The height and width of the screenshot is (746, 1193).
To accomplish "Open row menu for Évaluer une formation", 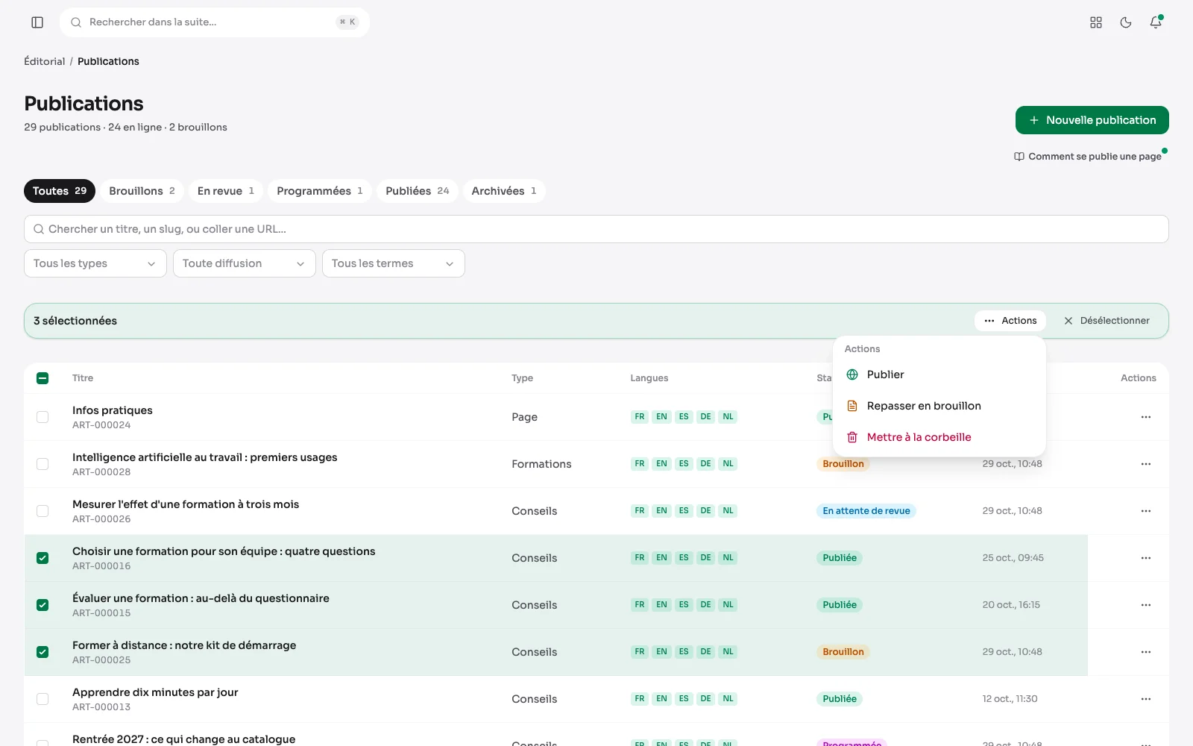I will 1146,605.
